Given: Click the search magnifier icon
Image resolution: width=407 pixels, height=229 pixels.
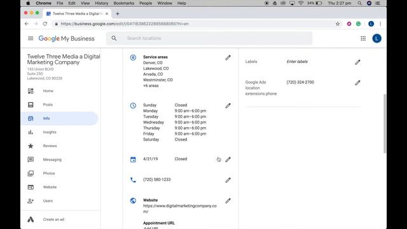Looking at the screenshot, I should 114,38.
